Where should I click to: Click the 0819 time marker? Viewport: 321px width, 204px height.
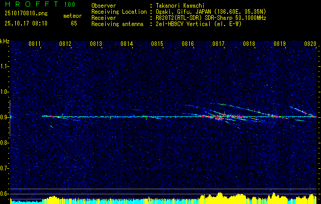coord(280,44)
